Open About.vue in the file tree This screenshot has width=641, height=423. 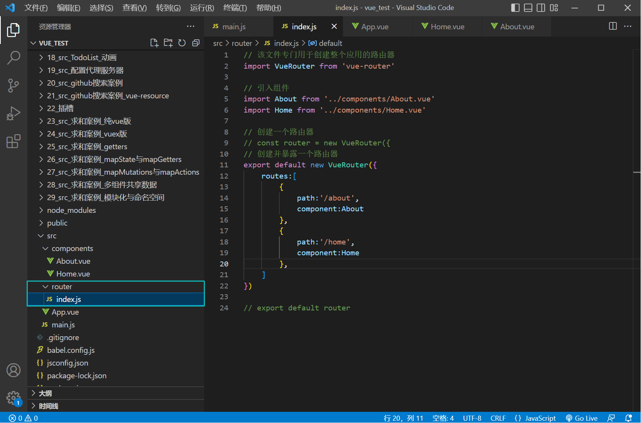pyautogui.click(x=116, y=261)
